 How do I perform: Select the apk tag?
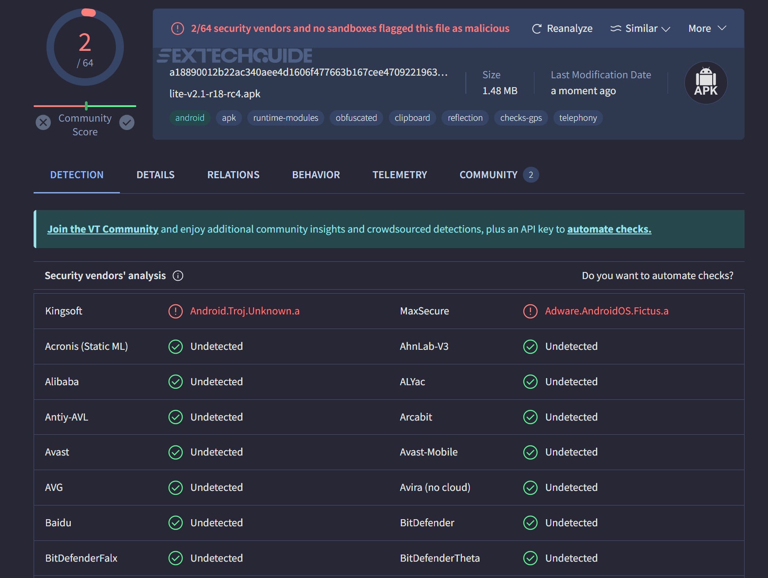[229, 118]
